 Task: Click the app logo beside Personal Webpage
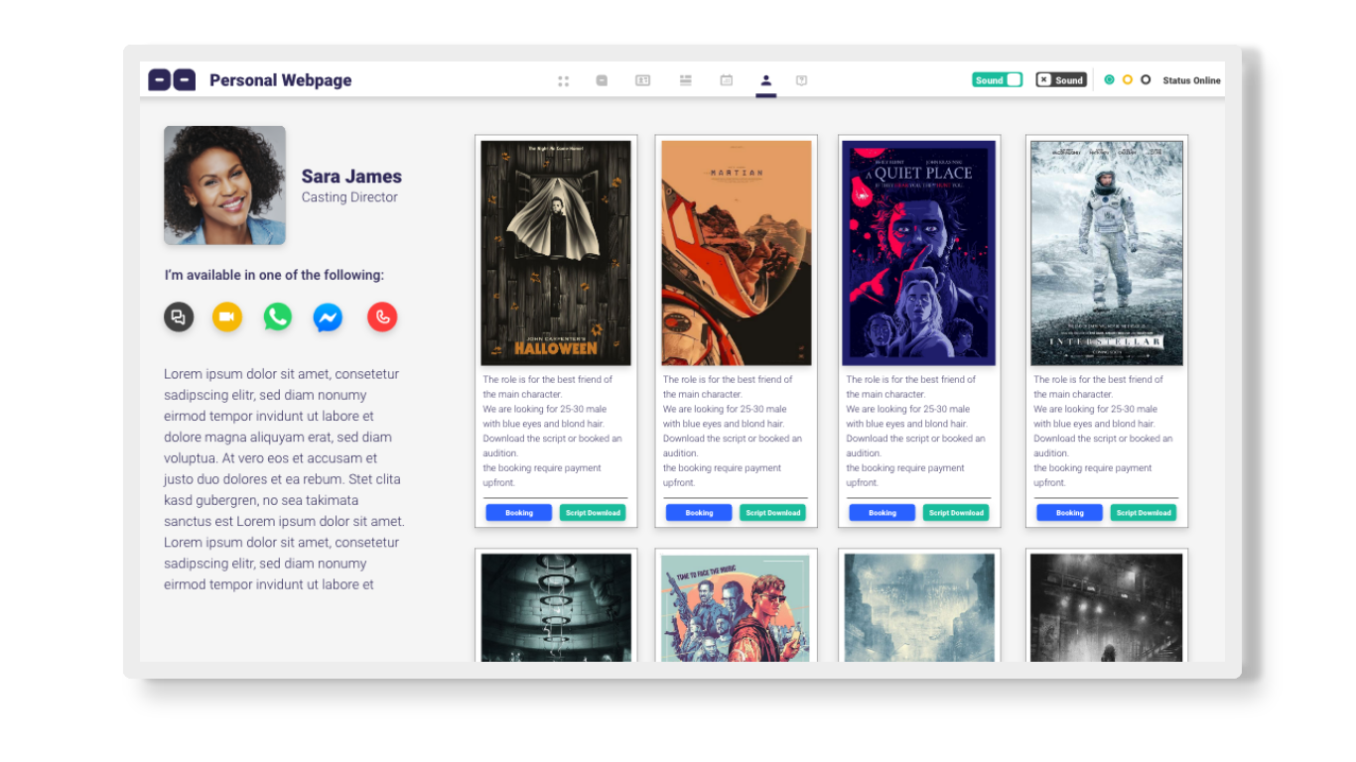[x=172, y=80]
